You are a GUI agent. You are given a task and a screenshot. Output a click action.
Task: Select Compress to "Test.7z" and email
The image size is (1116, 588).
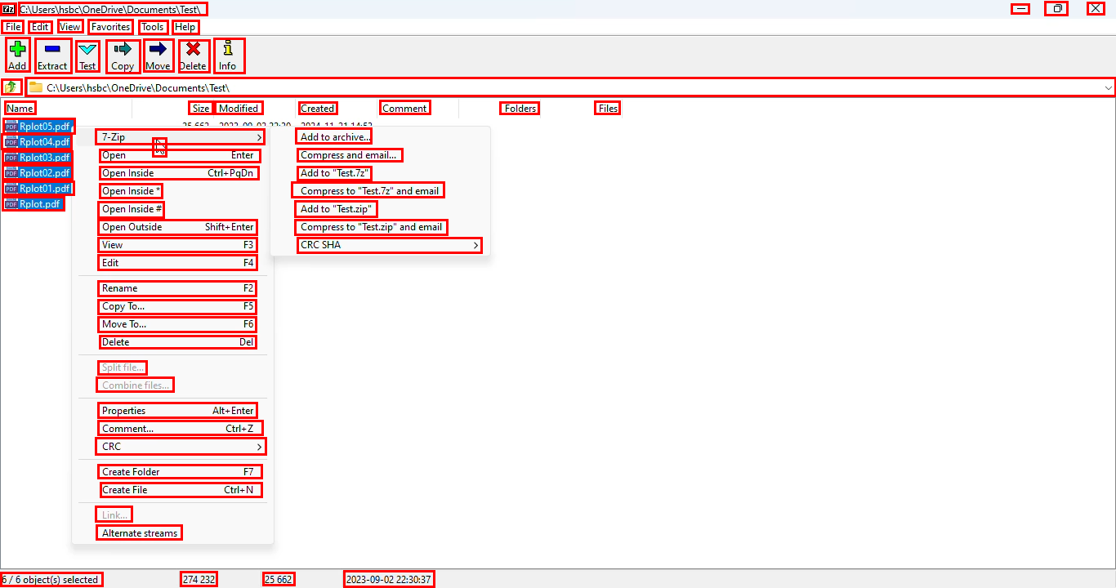click(369, 191)
